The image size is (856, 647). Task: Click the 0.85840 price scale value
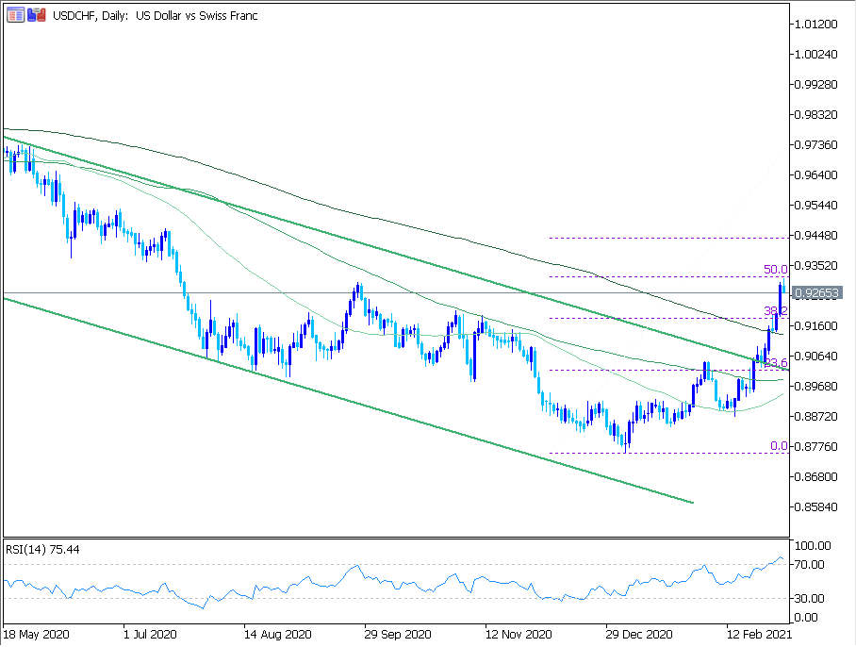click(816, 506)
